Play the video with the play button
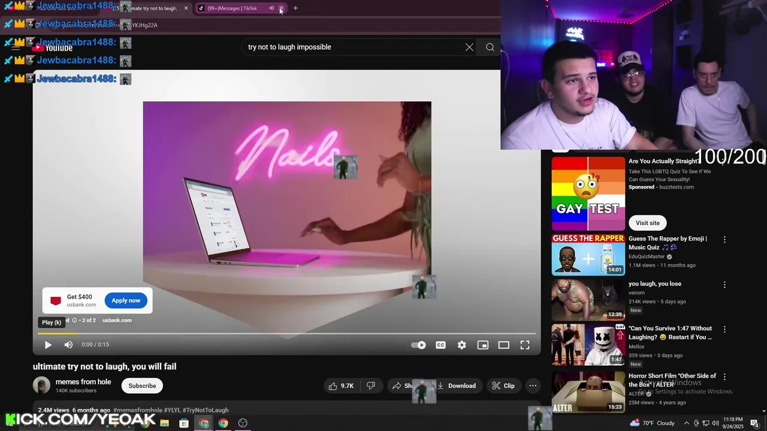Image resolution: width=767 pixels, height=431 pixels. coord(48,345)
